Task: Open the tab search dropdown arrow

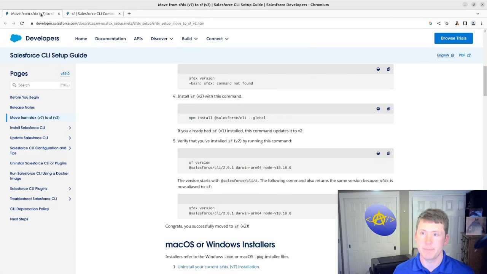Action: pyautogui.click(x=478, y=14)
